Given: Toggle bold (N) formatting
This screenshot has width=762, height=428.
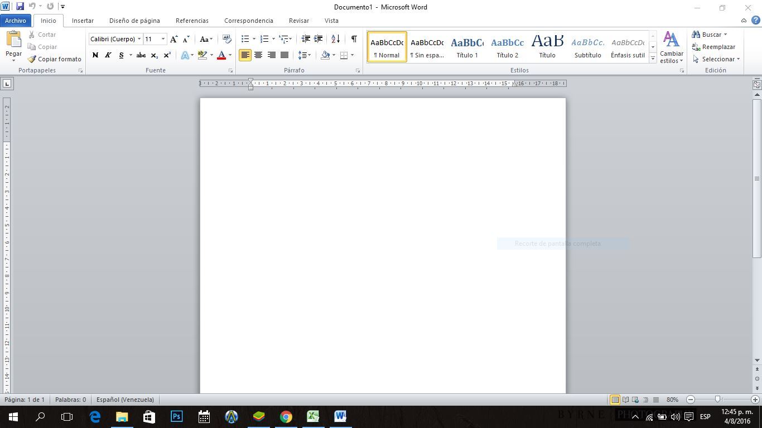Looking at the screenshot, I should [95, 55].
